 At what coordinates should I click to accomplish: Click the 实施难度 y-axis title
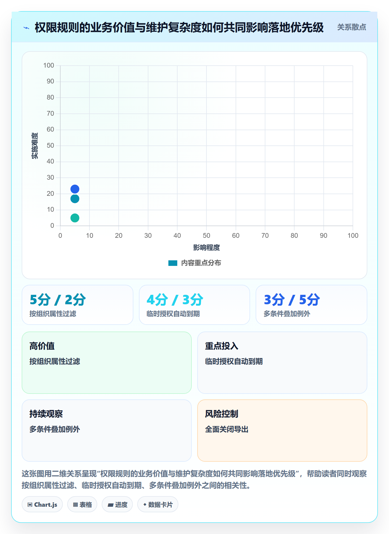point(35,146)
